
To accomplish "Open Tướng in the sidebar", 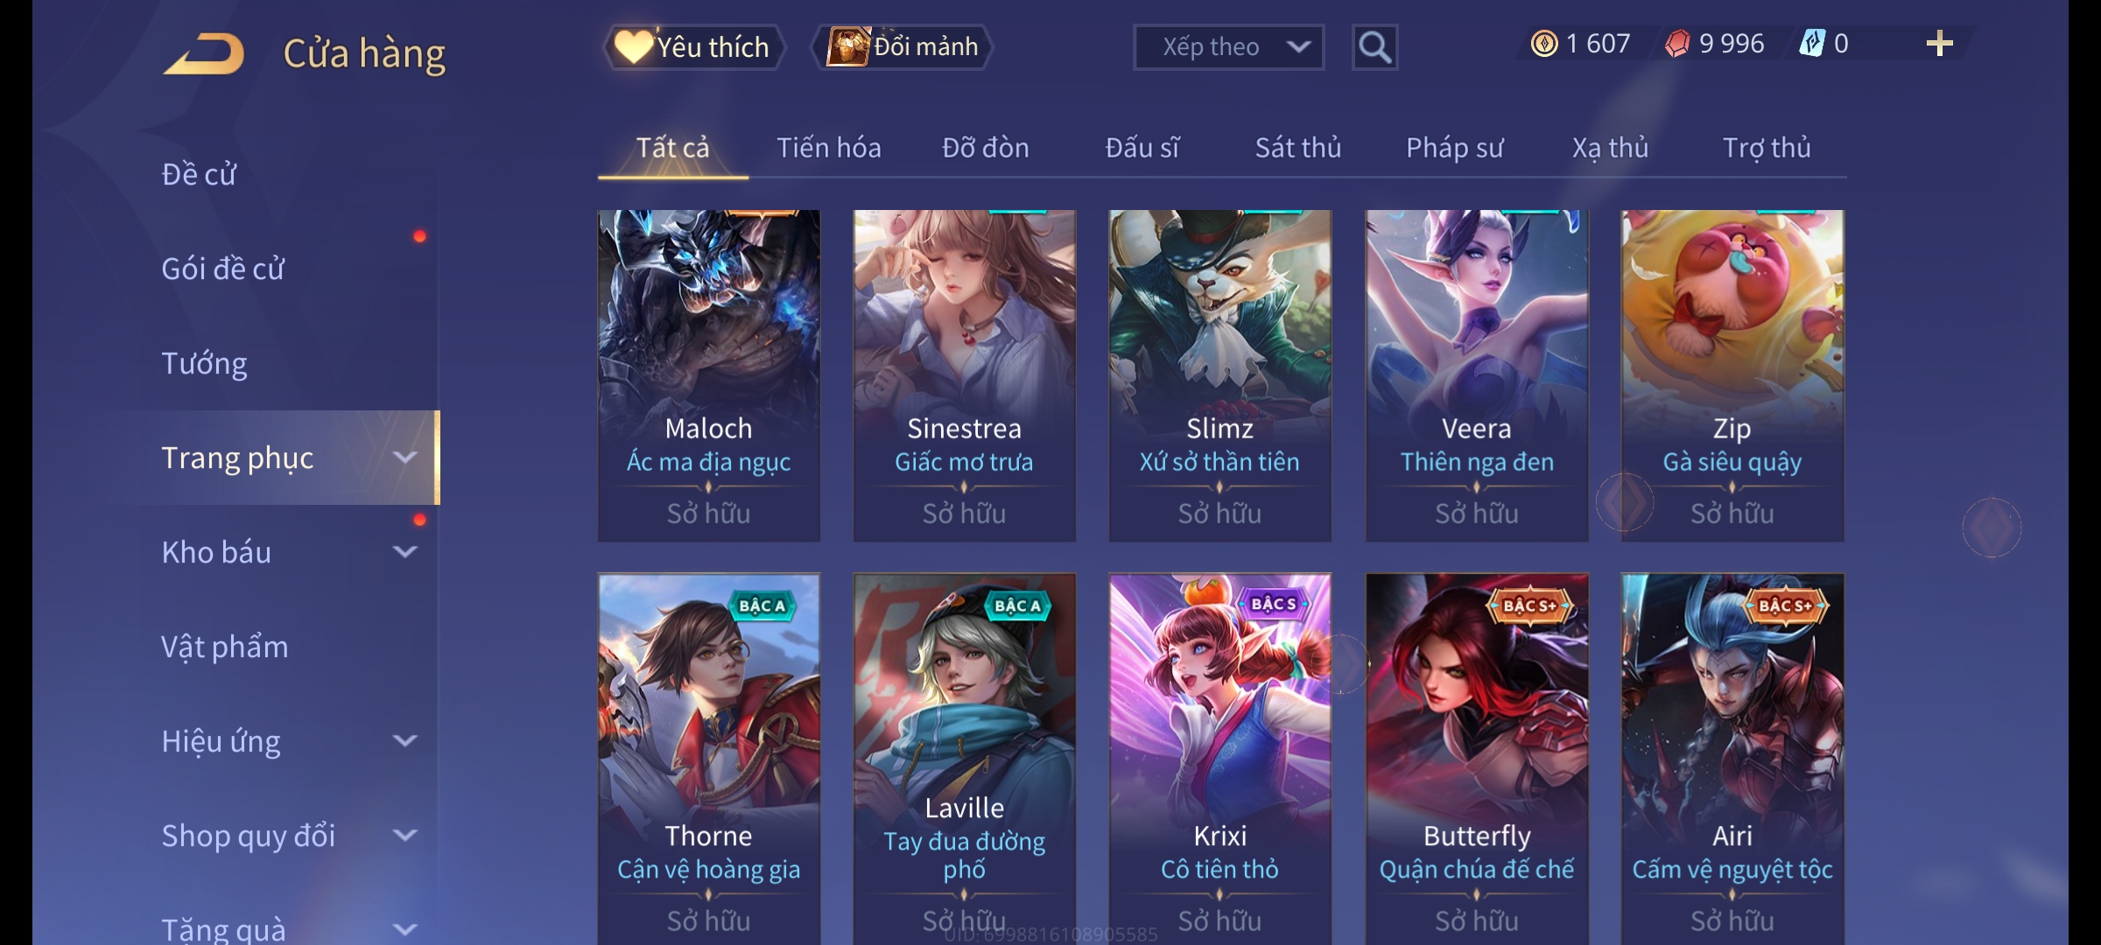I will click(x=204, y=363).
